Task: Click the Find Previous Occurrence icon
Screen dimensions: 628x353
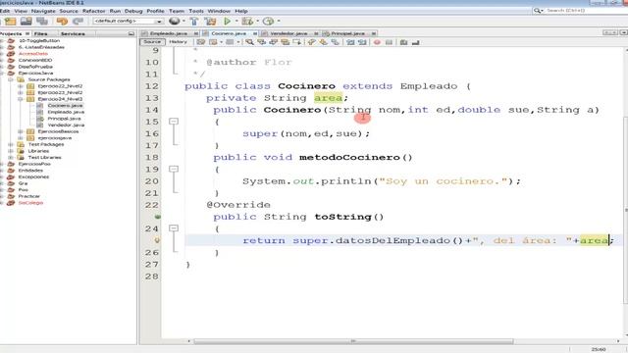Action: click(x=262, y=42)
